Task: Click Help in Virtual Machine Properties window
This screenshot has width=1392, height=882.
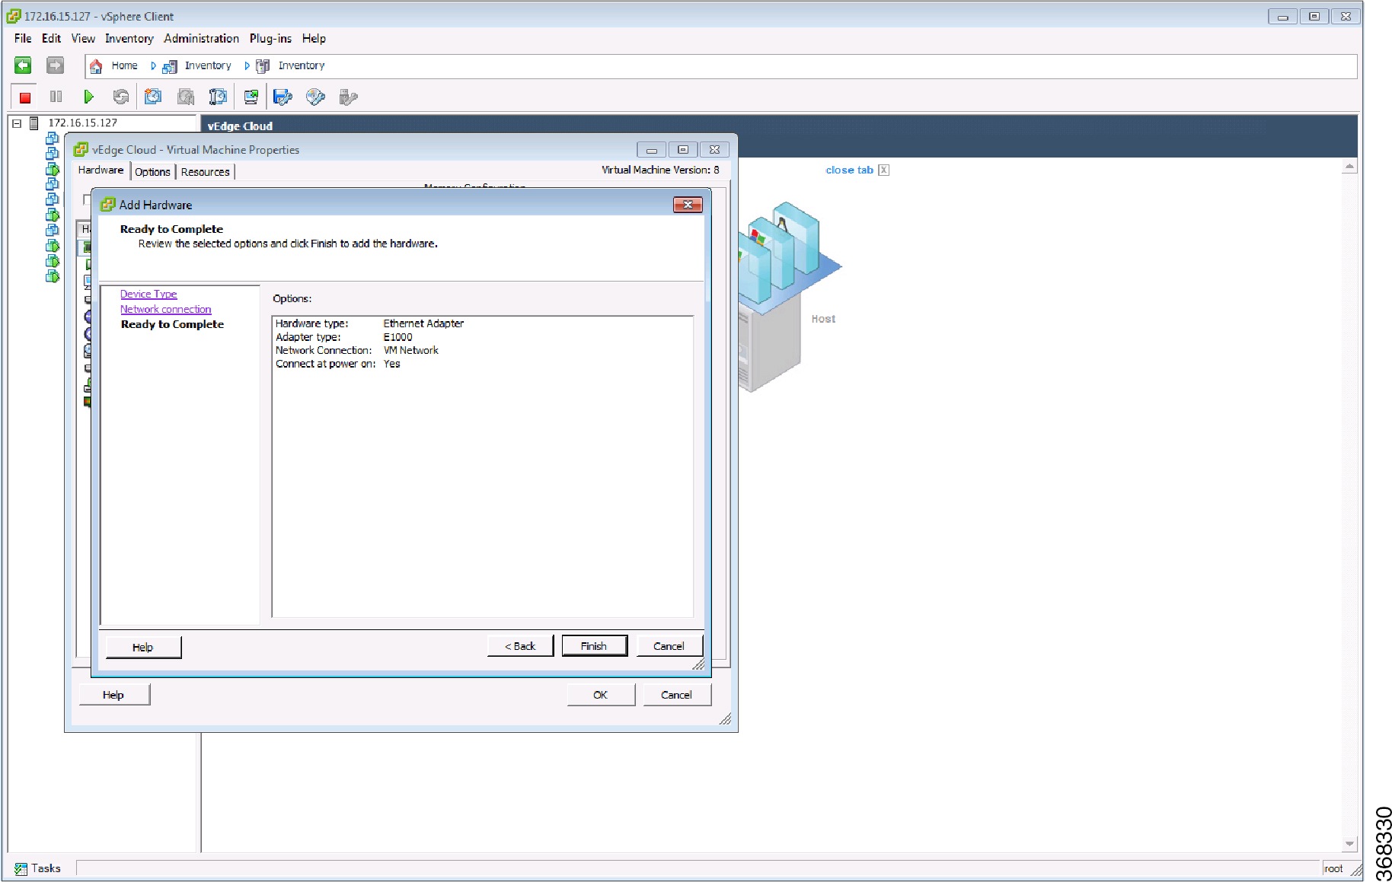Action: [113, 695]
